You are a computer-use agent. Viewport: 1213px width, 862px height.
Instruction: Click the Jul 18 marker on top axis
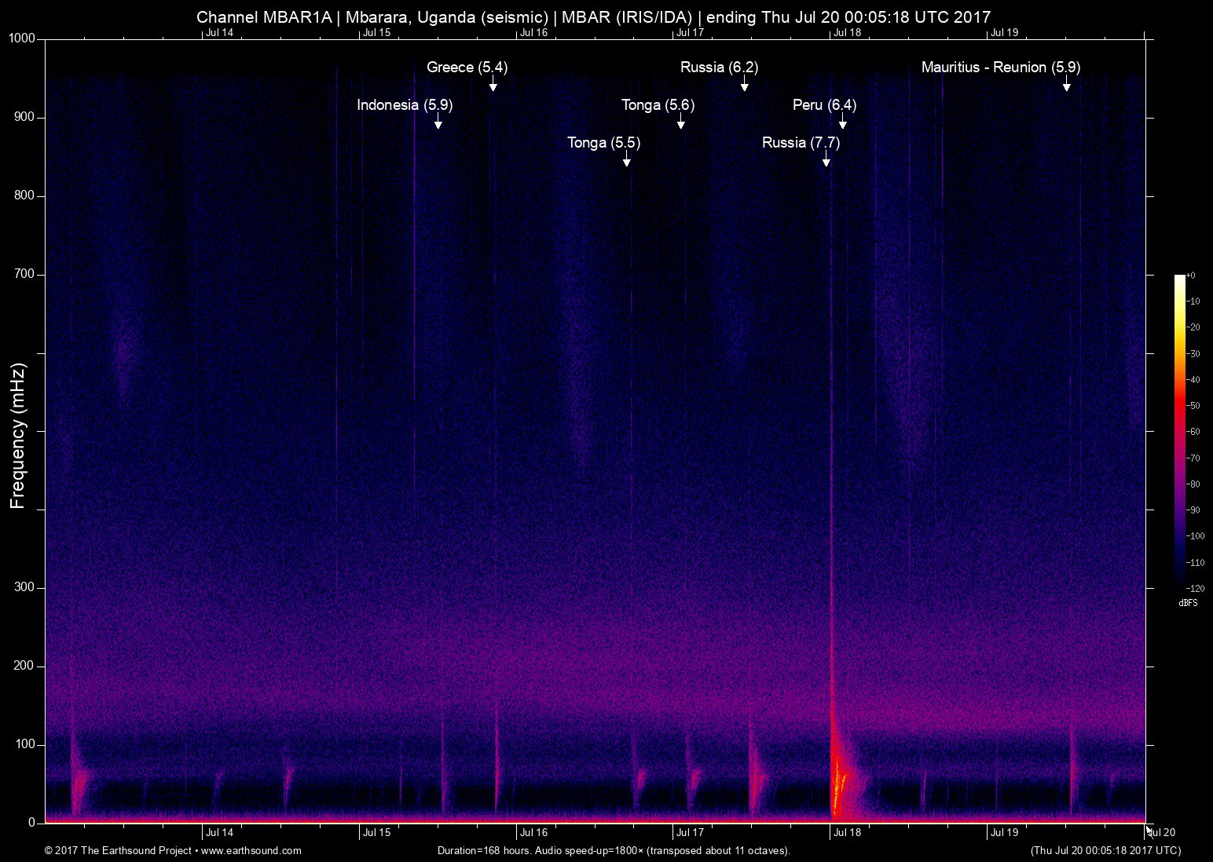[x=847, y=32]
